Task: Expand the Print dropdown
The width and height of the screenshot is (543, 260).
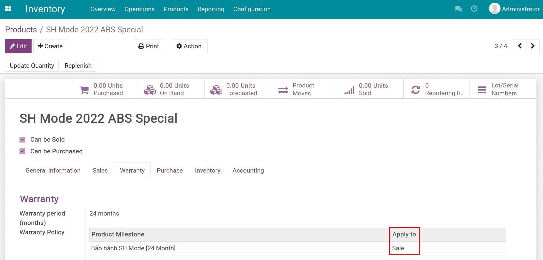Action: pos(149,46)
